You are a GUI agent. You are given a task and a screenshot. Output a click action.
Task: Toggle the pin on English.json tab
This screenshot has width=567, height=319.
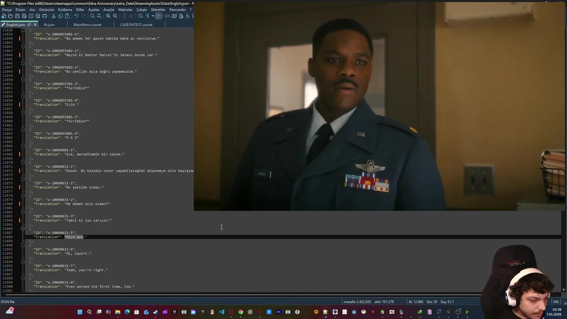click(x=29, y=25)
